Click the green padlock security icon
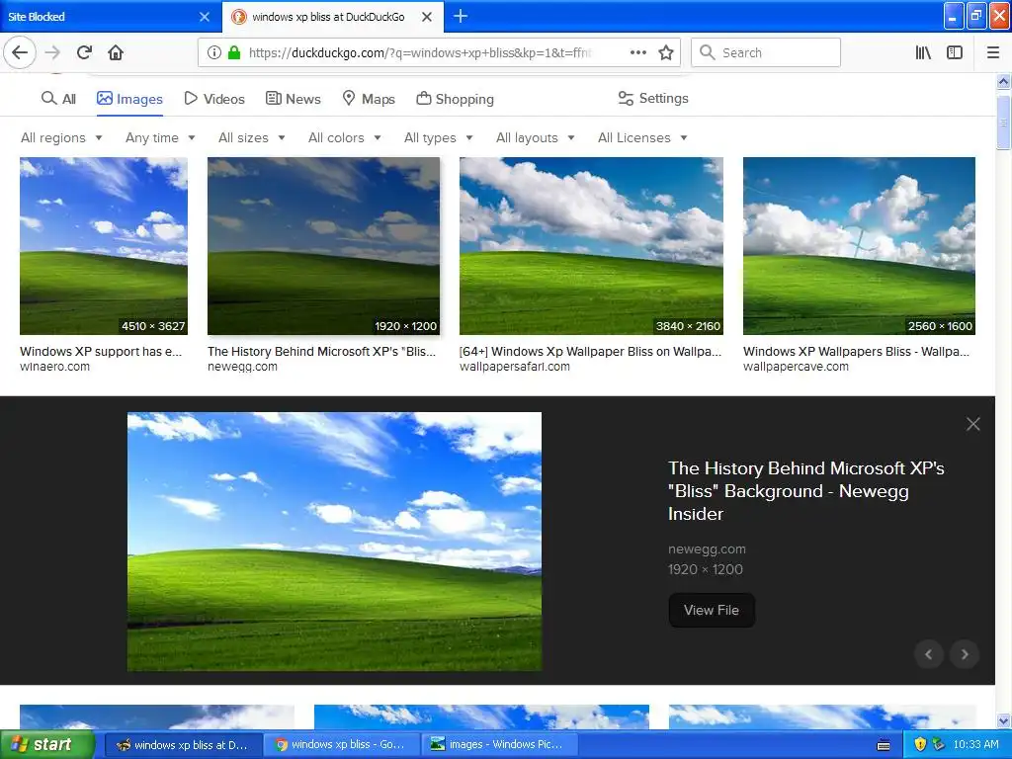1012x759 pixels. click(x=234, y=52)
